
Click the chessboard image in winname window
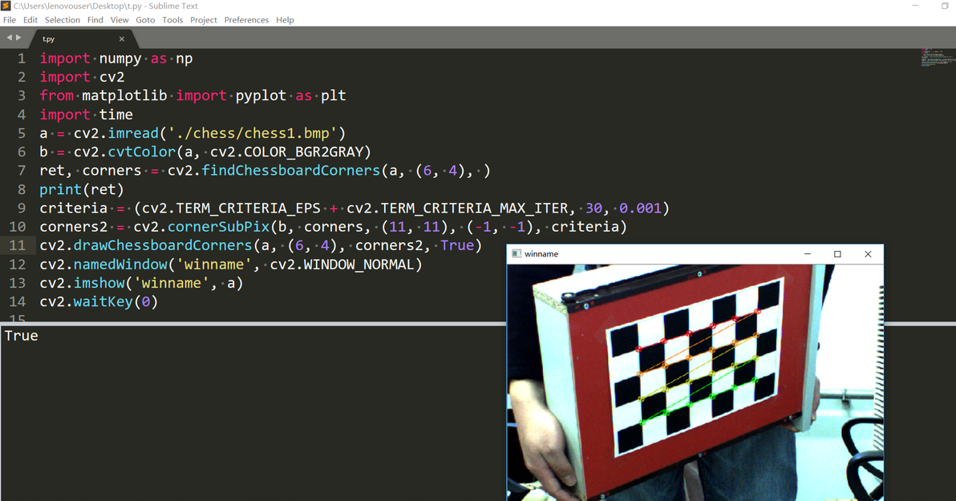[695, 382]
